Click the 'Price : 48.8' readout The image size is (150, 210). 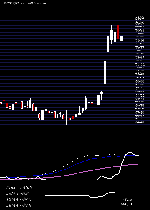[x=19, y=187]
